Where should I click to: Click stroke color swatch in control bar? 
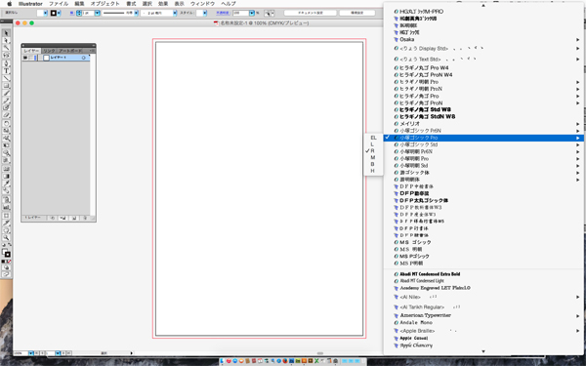coord(54,13)
